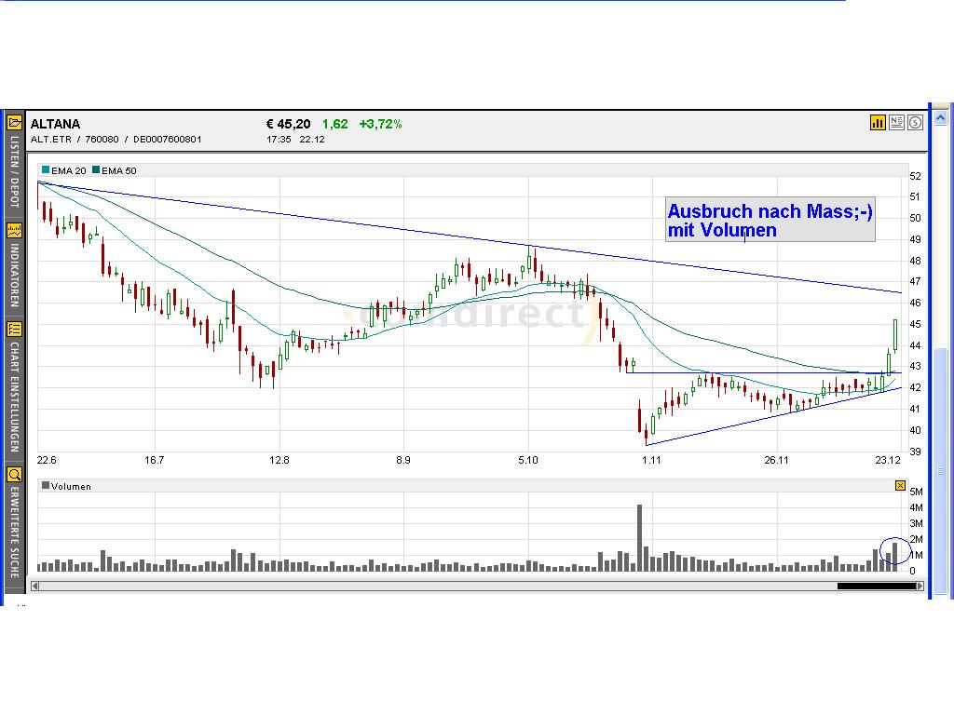Screen dimensions: 954x715
Task: Click the EMA 50 legend label
Action: [x=119, y=171]
